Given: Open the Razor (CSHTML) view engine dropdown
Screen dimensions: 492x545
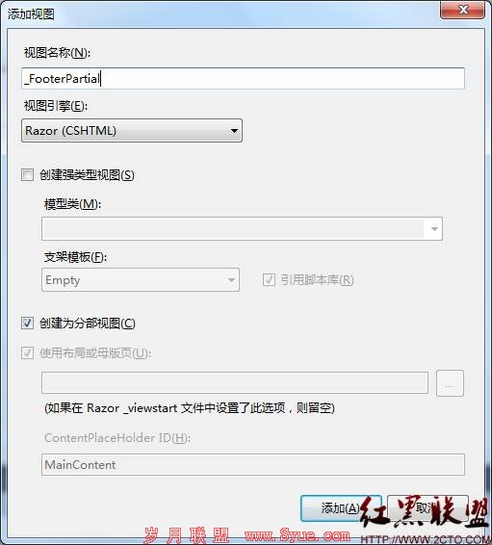Looking at the screenshot, I should pyautogui.click(x=132, y=131).
